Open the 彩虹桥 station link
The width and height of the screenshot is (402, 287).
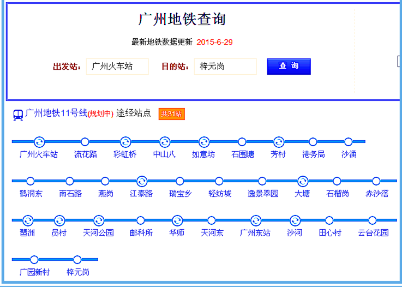(x=125, y=154)
